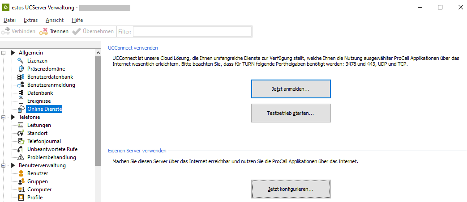Select Benutzerdatenbank in the tree
Image resolution: width=467 pixels, height=202 pixels.
(x=50, y=76)
